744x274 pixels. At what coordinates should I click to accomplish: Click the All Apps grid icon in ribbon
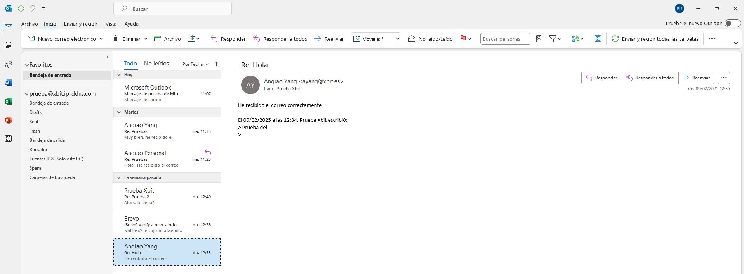click(x=598, y=39)
